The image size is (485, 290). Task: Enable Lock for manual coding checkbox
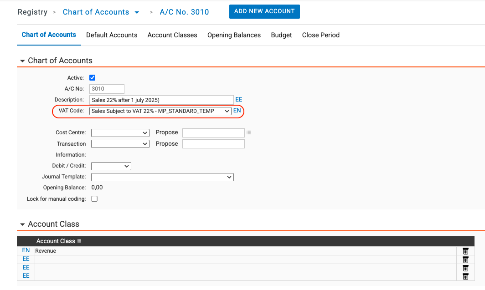[94, 199]
